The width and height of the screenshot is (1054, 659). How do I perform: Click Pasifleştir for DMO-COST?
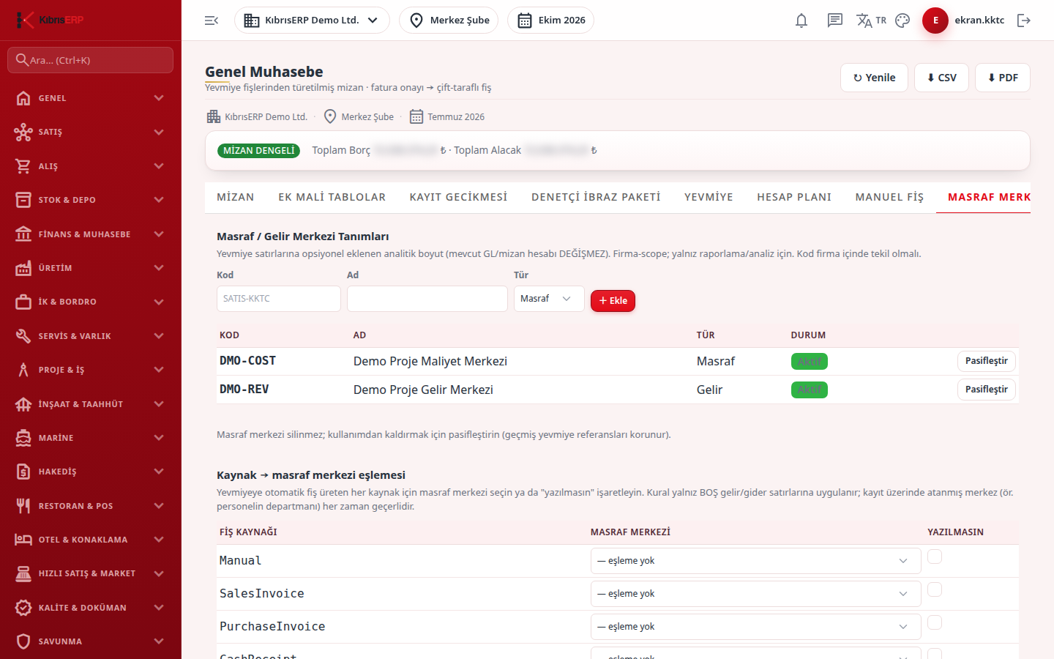click(986, 361)
